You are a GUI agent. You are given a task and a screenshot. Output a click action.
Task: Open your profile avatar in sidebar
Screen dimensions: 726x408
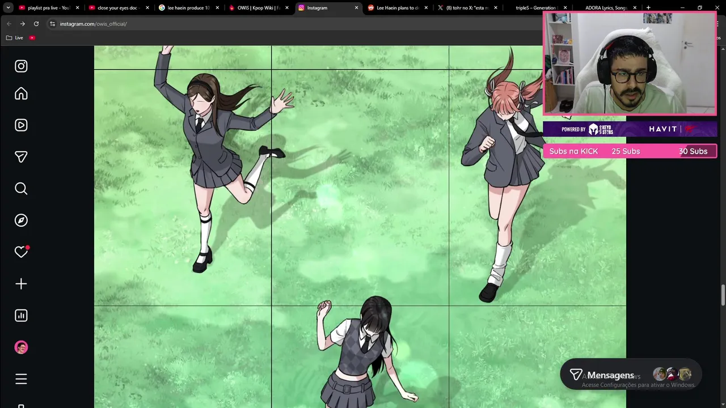point(21,347)
